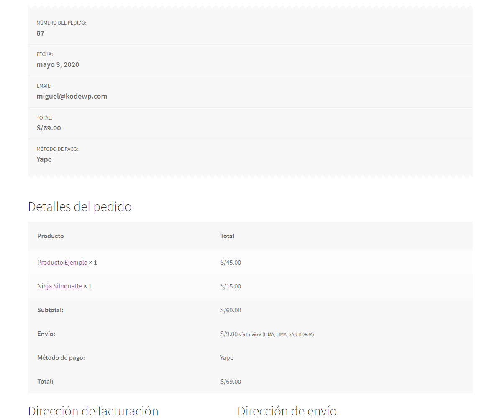Viewport: 502px width, 418px height.
Task: Select the SAN BORJA shipping destination text
Action: click(302, 334)
